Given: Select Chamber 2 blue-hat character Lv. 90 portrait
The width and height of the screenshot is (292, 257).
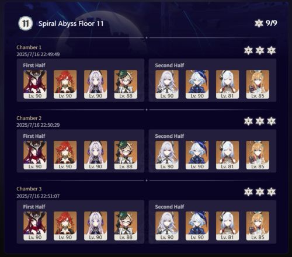Looking at the screenshot, I should 197,155.
